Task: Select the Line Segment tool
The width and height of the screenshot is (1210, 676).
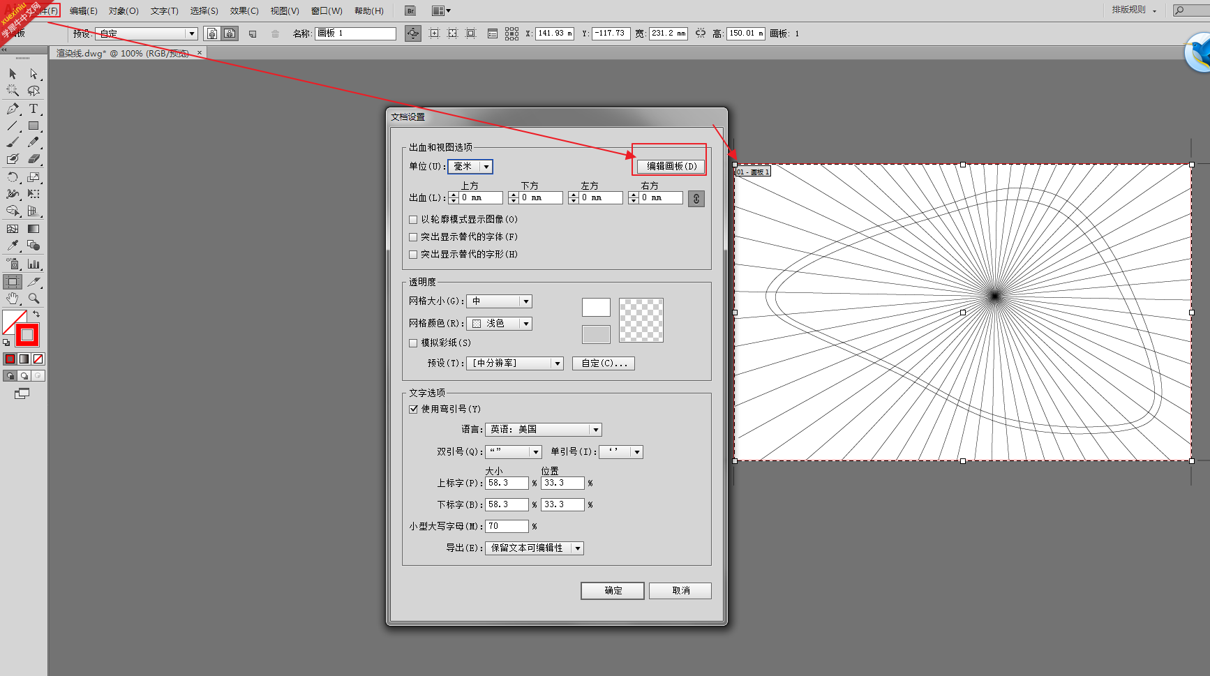Action: click(13, 126)
